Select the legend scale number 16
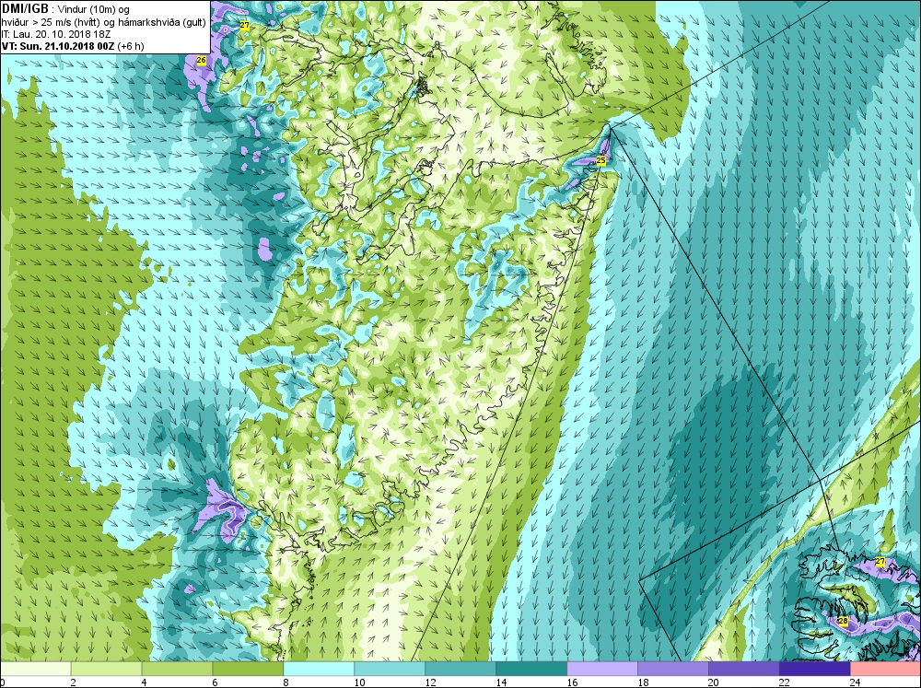Screen dimensions: 921x688 572,682
